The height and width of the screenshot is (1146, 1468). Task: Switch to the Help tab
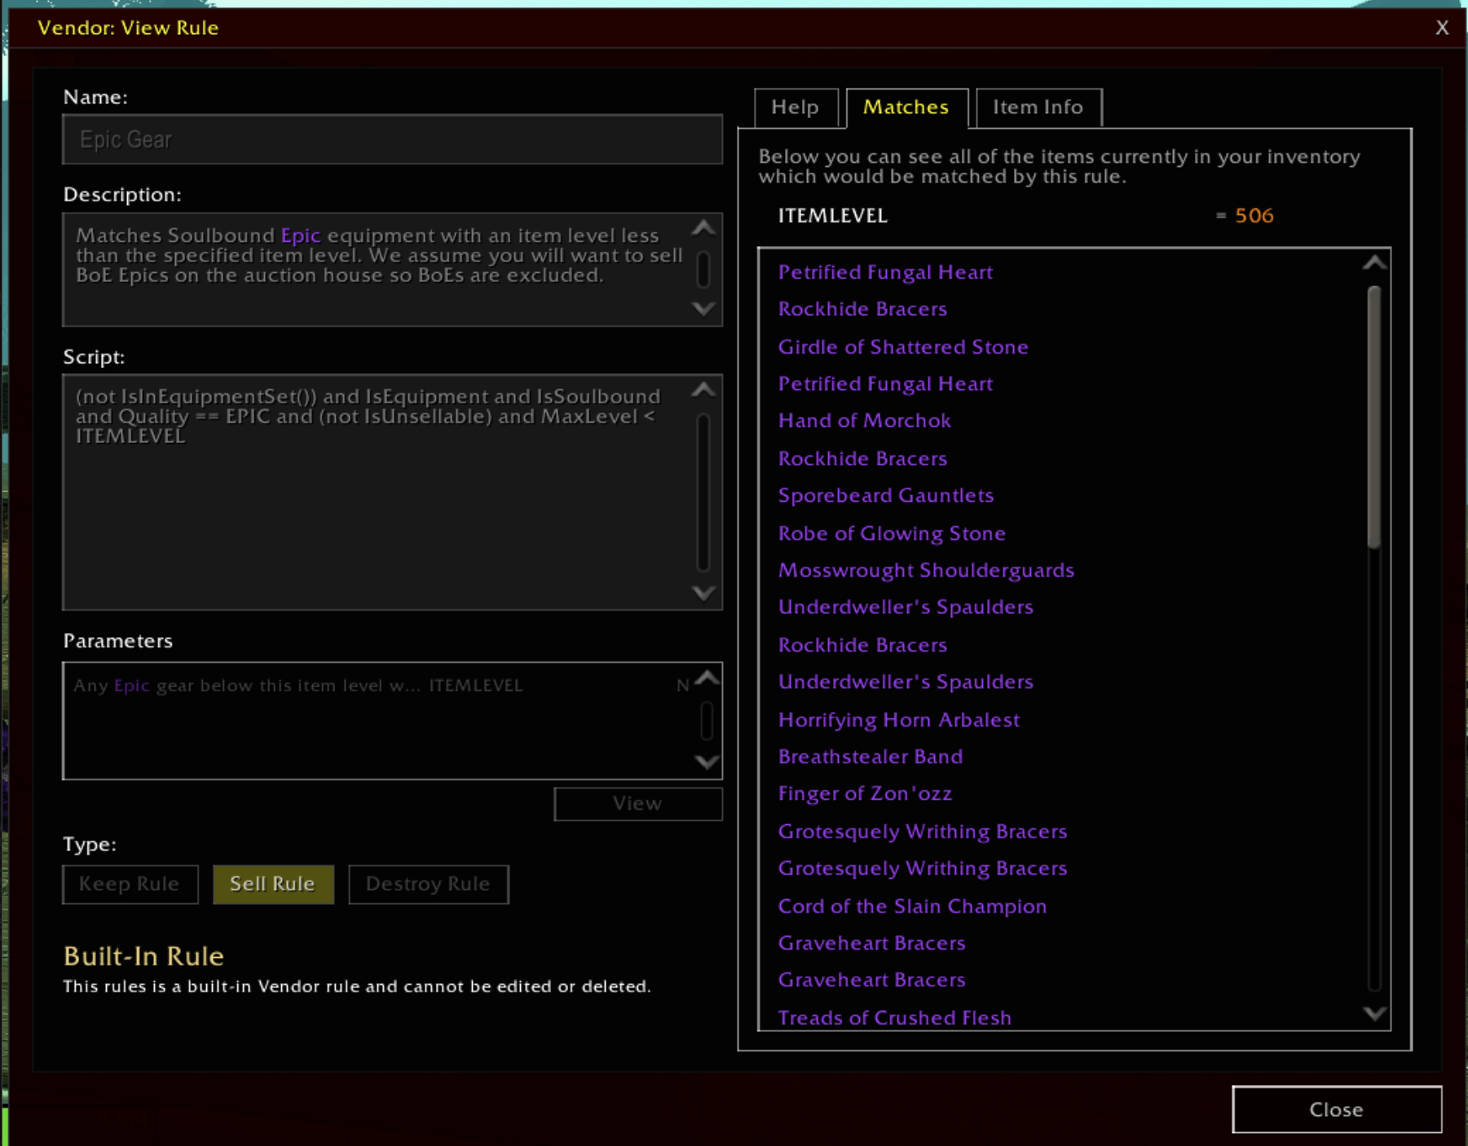click(x=796, y=108)
